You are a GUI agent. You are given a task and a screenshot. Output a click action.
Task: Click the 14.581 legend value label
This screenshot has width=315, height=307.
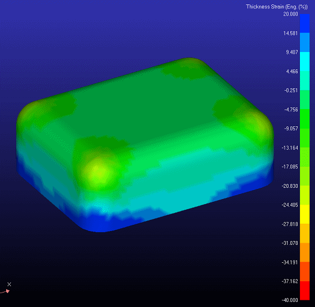tap(290, 34)
